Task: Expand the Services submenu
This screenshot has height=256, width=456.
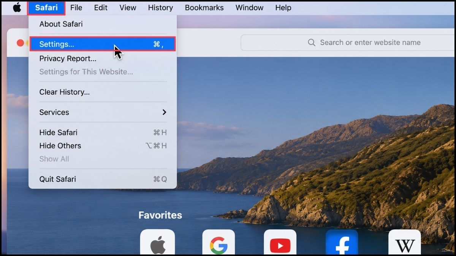Action: tap(103, 112)
